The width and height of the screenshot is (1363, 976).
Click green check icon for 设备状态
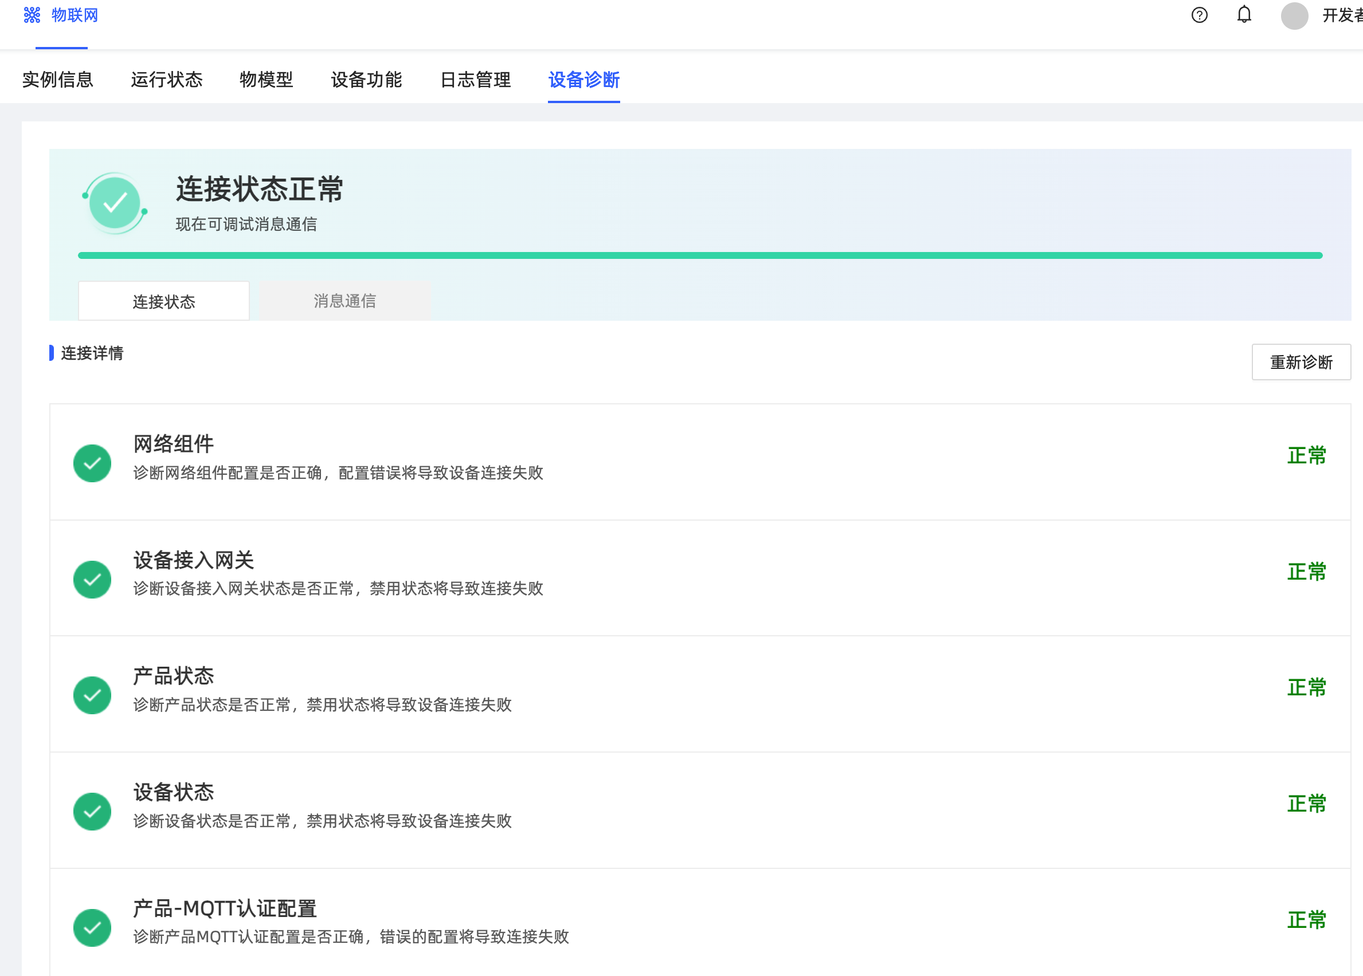(92, 812)
